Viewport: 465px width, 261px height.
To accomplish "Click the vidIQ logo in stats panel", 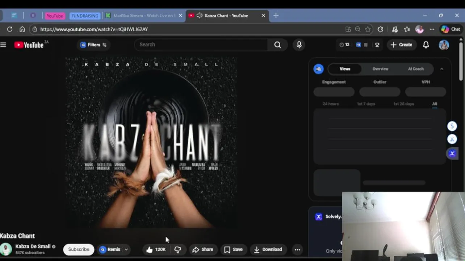I will tap(319, 69).
